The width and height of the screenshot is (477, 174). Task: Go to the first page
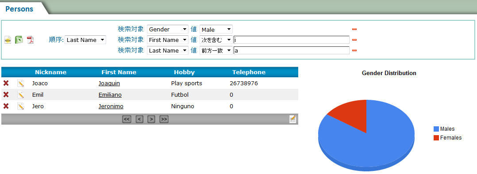point(127,119)
